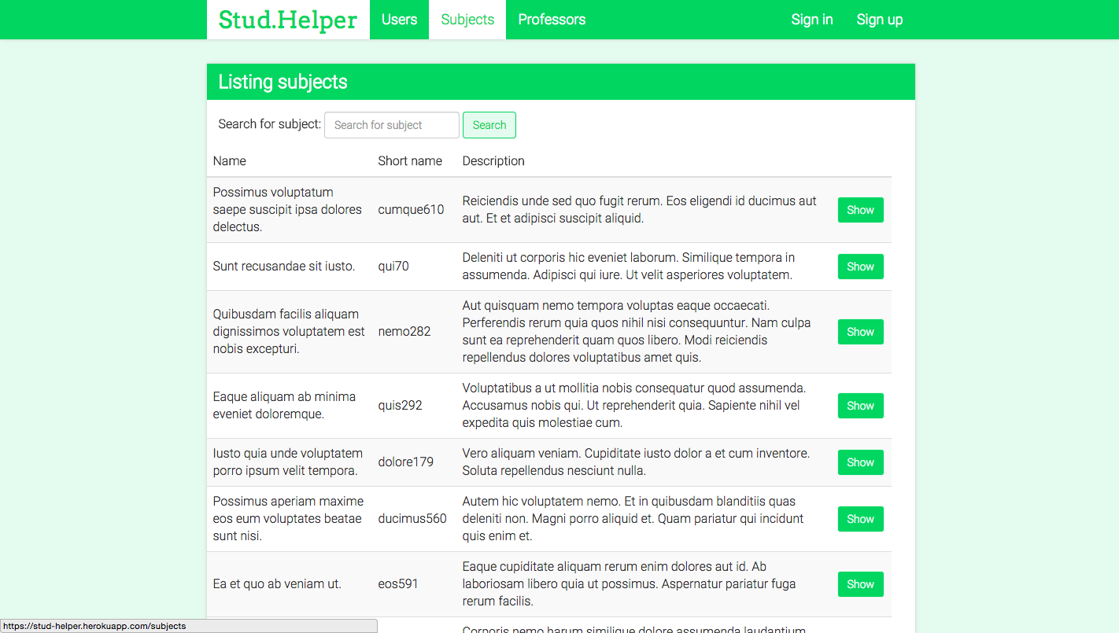This screenshot has height=633, width=1119.
Task: Click the Listing subjects heading
Action: click(x=283, y=83)
